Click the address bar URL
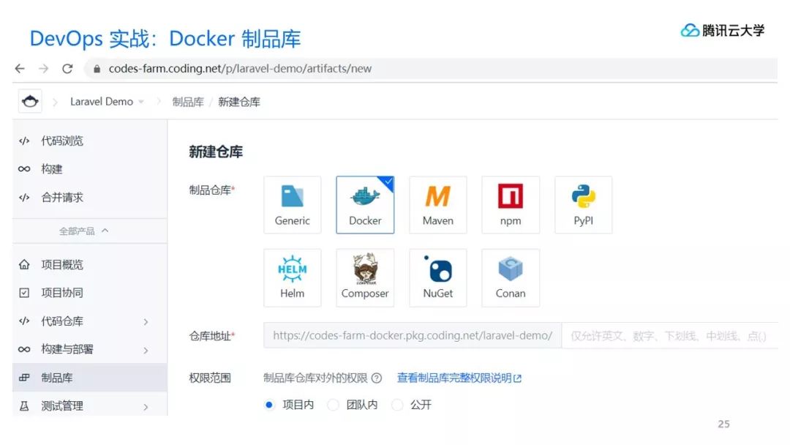Viewport: 790px width, 445px height. 240,69
